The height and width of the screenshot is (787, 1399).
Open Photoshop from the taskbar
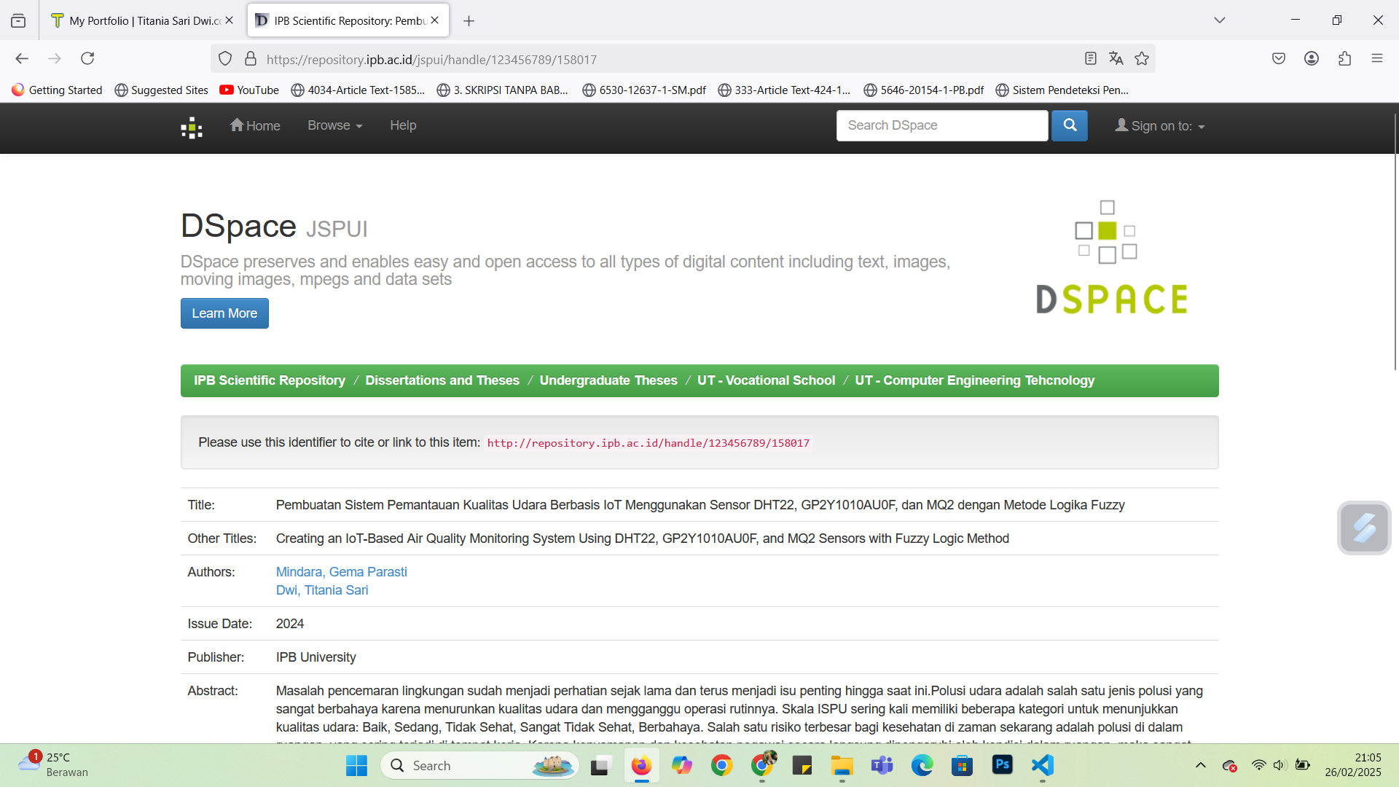(1003, 765)
